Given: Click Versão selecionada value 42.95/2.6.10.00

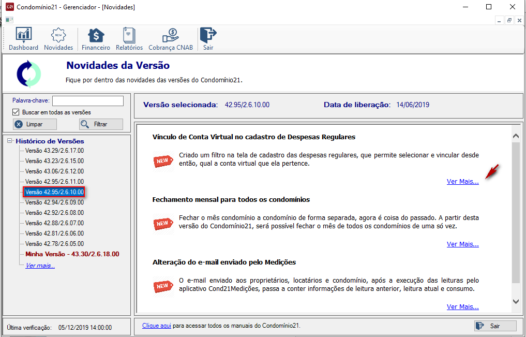Looking at the screenshot, I should 247,105.
